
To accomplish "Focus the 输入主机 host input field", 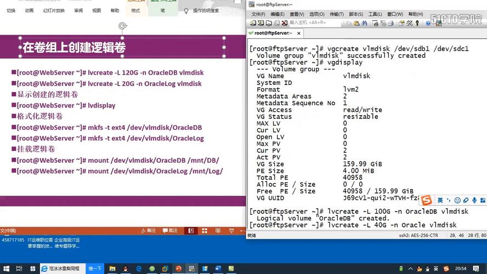I will [x=315, y=22].
